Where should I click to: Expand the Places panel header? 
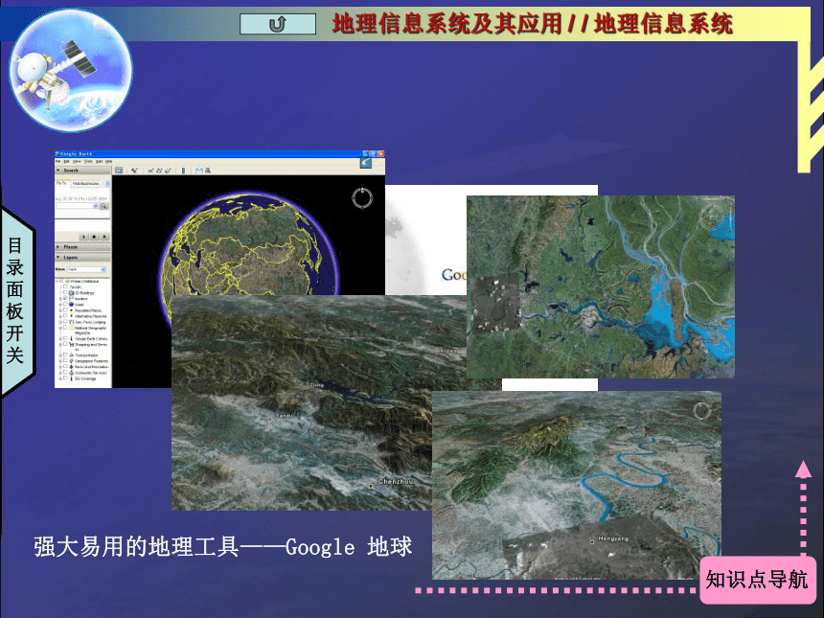click(83, 246)
